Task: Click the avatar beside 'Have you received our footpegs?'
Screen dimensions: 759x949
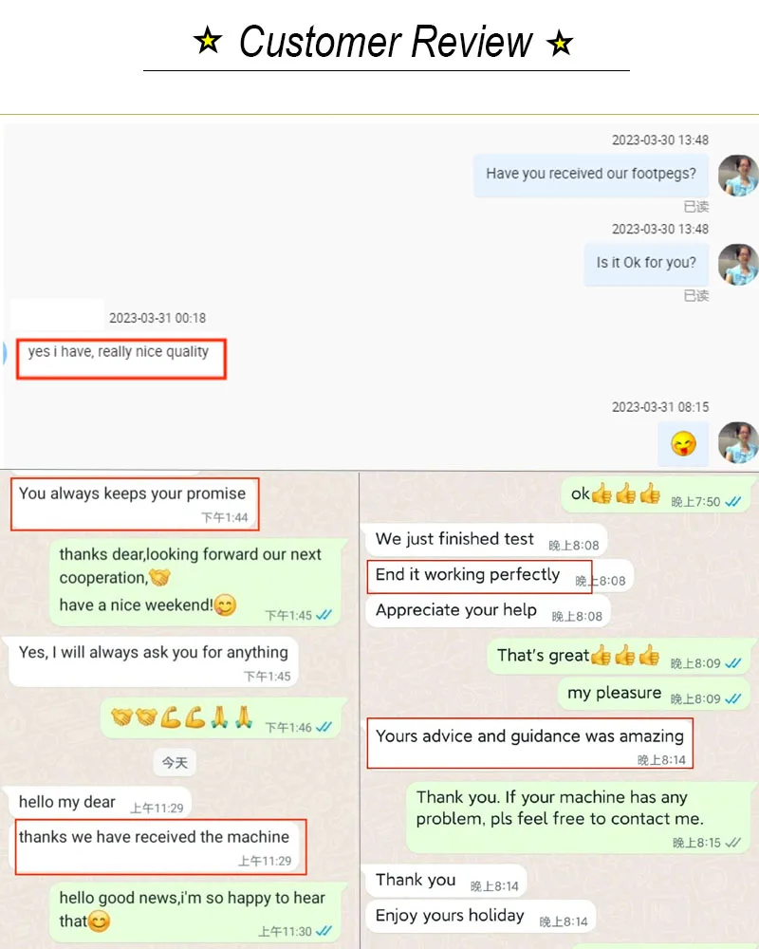Action: pyautogui.click(x=738, y=176)
